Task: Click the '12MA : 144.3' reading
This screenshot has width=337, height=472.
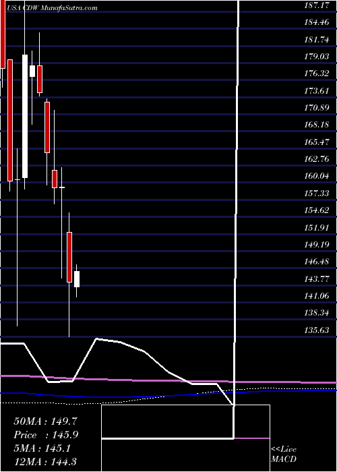Action: coord(46,462)
